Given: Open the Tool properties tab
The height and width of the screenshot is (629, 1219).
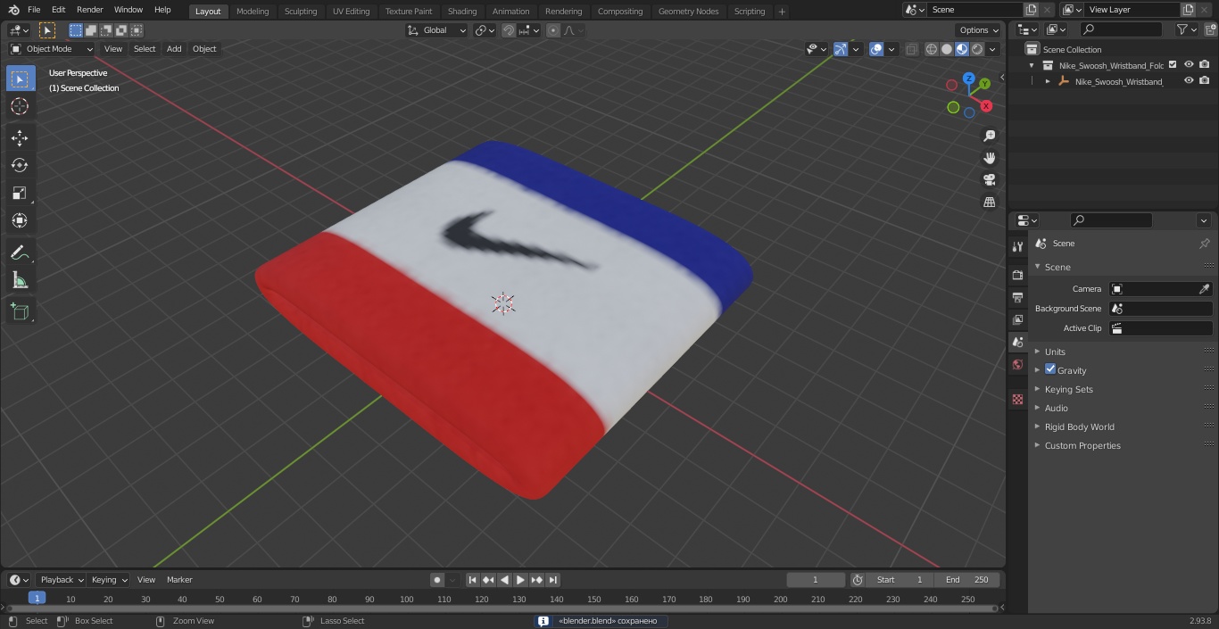Looking at the screenshot, I should pyautogui.click(x=1017, y=246).
